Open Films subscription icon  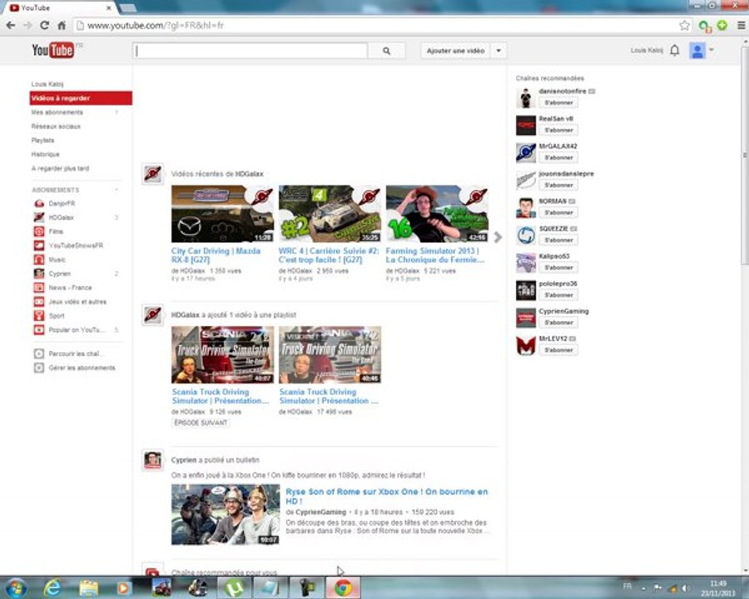(x=38, y=231)
